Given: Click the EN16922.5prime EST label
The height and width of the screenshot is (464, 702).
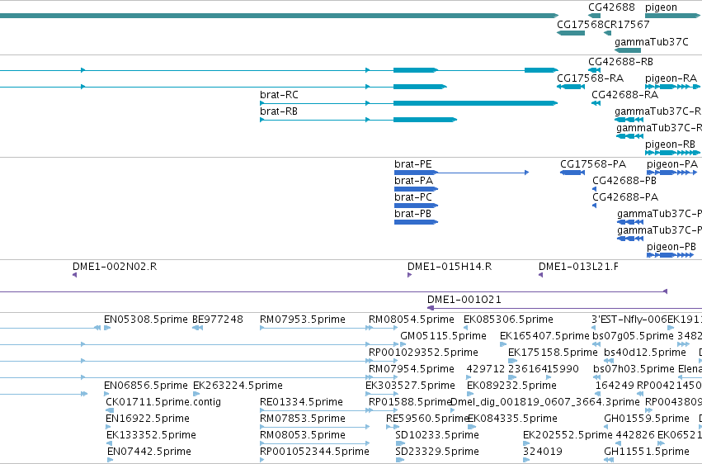Looking at the screenshot, I should coord(148,419).
